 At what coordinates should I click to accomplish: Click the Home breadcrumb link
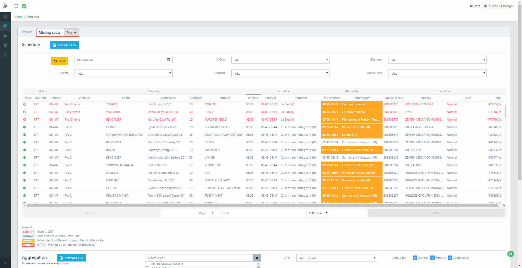pyautogui.click(x=18, y=17)
